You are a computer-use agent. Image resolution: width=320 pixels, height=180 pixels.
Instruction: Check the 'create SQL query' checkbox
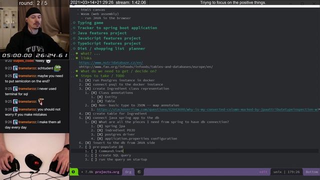coord(94,155)
